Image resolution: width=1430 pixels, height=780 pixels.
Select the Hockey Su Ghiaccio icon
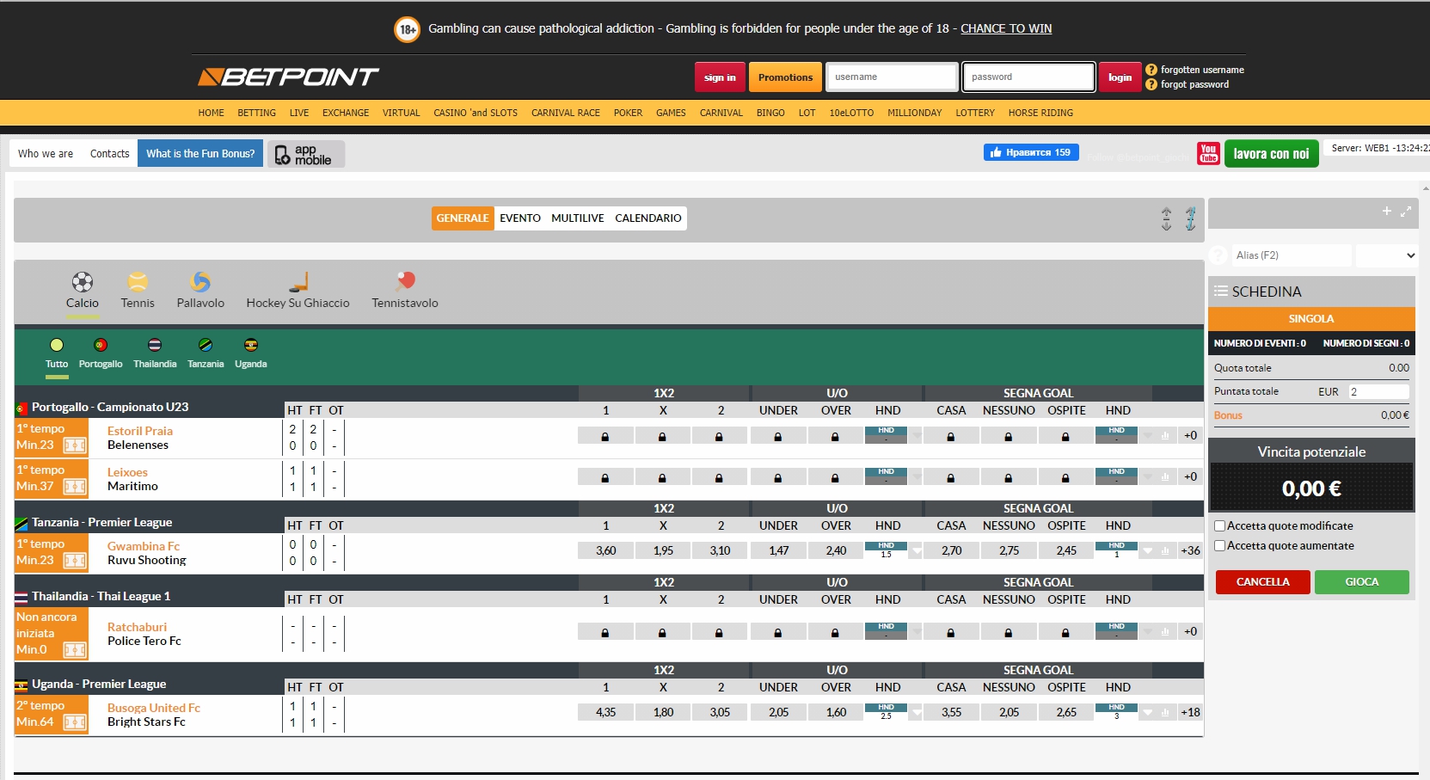point(298,281)
